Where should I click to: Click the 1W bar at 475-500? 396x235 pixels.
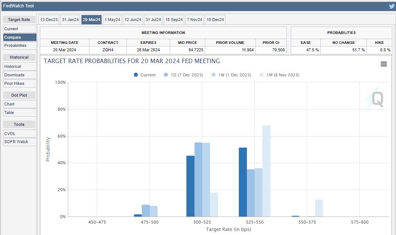click(154, 211)
